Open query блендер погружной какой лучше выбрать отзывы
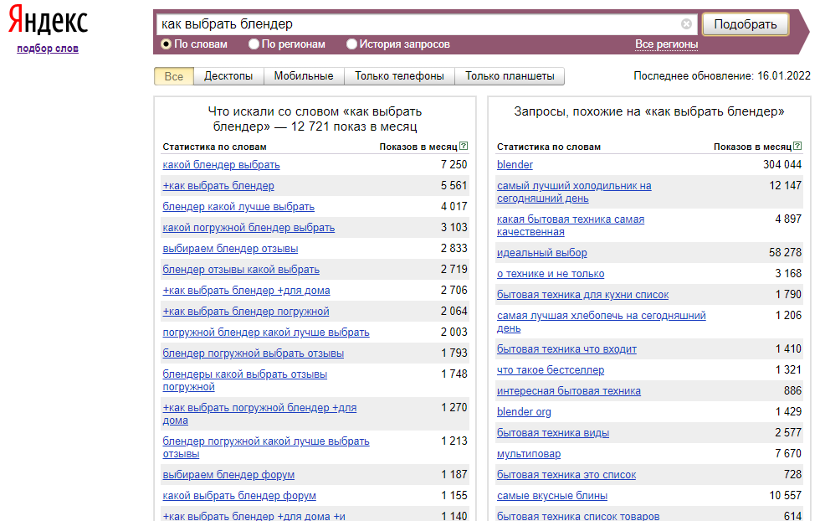This screenshot has height=521, width=820. [x=266, y=447]
